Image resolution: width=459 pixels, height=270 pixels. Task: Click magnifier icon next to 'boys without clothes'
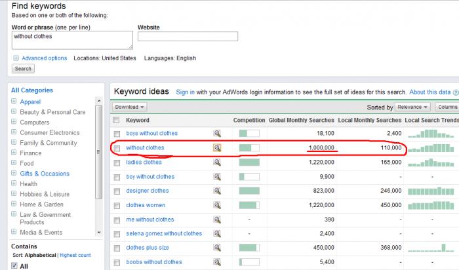point(217,133)
